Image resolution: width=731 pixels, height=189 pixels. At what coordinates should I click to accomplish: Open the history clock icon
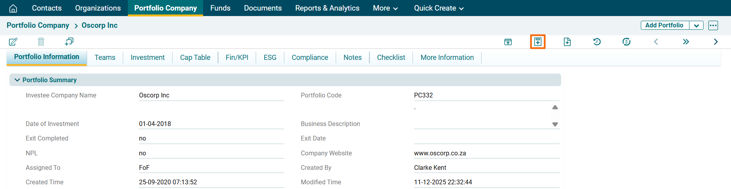597,42
